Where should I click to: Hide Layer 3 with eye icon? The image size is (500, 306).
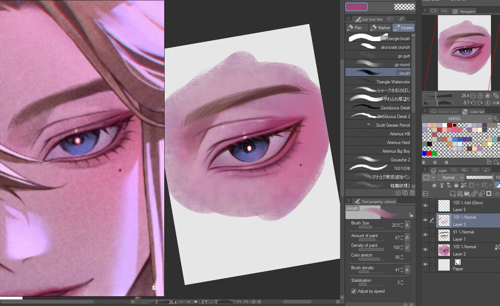click(425, 220)
